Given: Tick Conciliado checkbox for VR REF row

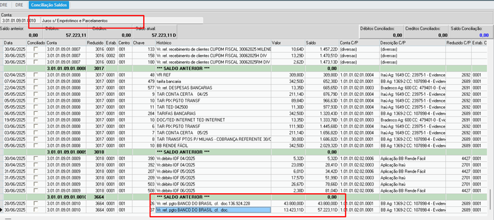Looking at the screenshot, I should tap(36, 75).
